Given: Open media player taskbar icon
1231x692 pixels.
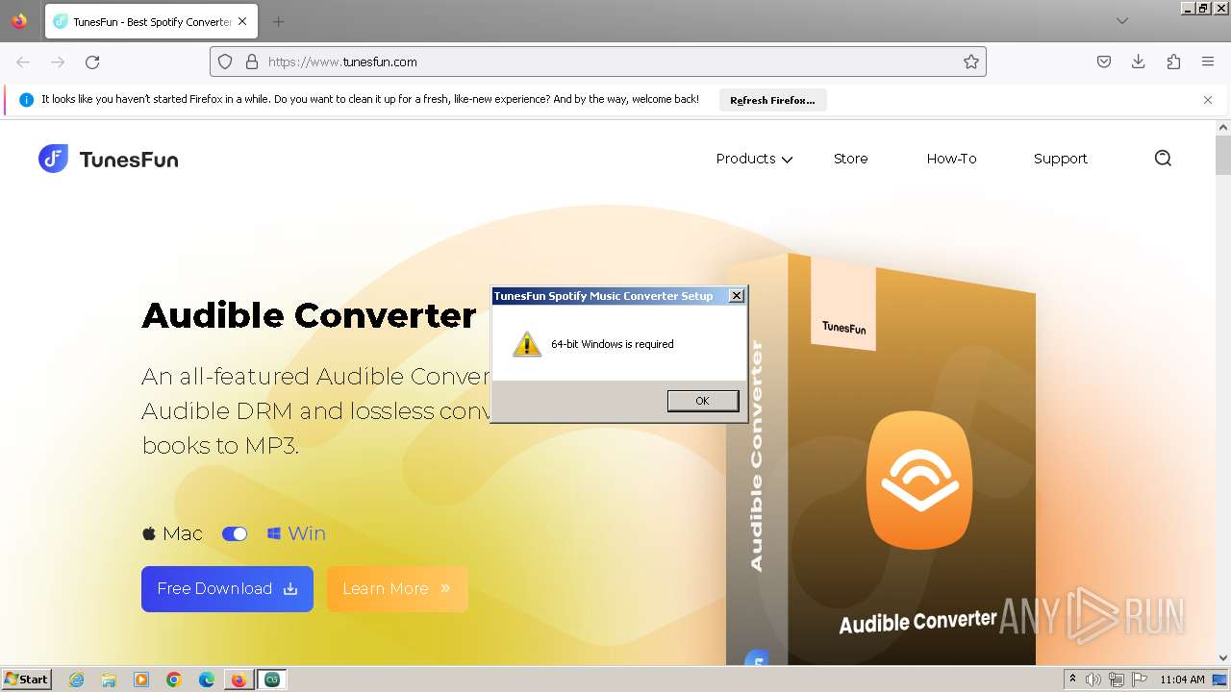Looking at the screenshot, I should [141, 680].
